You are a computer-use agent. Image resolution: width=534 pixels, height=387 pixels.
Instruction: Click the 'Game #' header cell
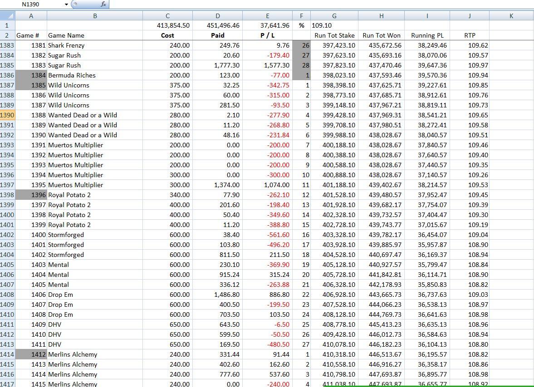pos(31,35)
